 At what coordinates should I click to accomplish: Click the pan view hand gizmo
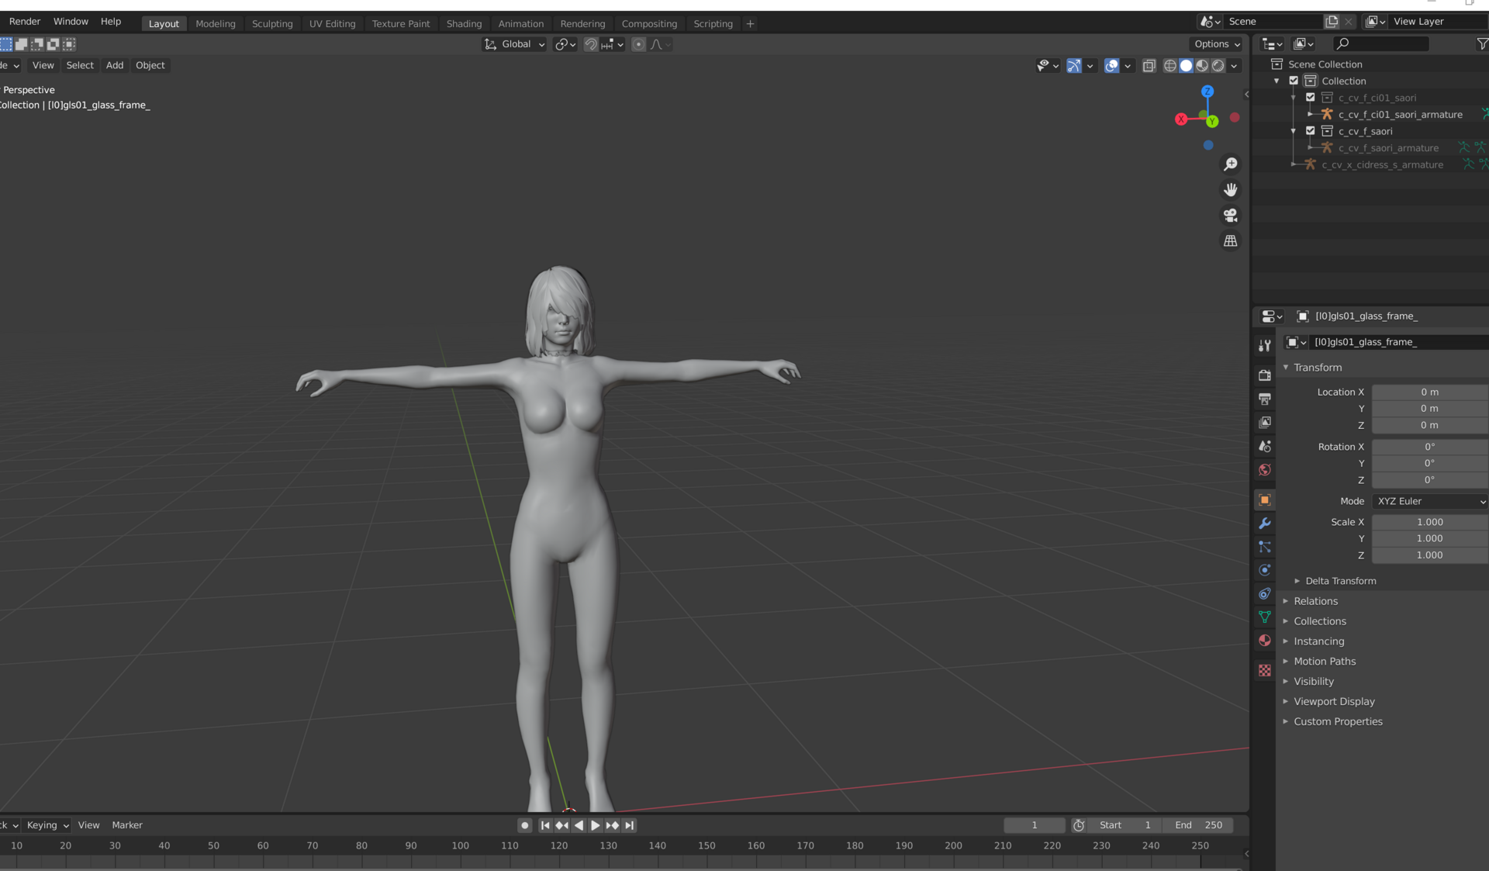coord(1230,190)
